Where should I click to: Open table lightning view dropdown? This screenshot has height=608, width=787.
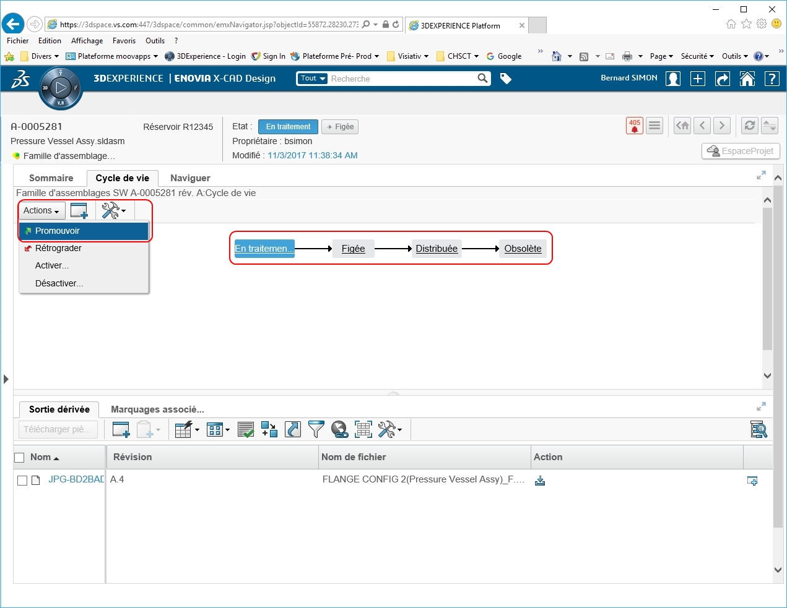pos(187,429)
